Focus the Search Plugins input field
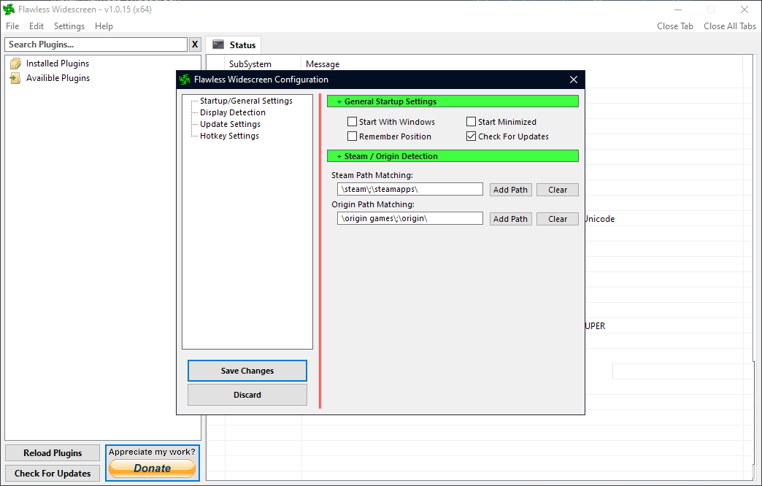This screenshot has height=486, width=762. (x=96, y=45)
